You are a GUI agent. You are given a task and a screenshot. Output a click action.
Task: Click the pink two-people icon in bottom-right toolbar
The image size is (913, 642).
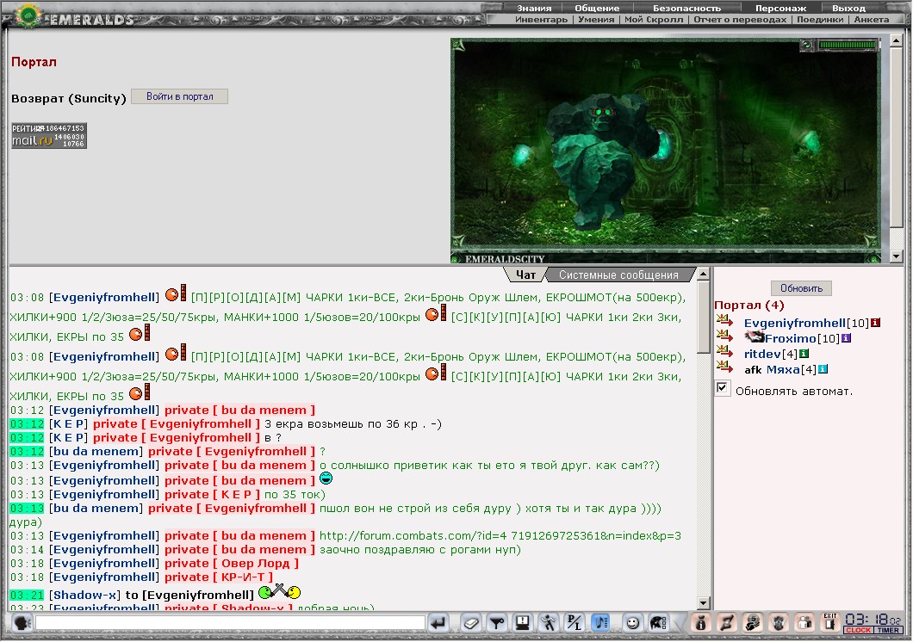[x=804, y=623]
